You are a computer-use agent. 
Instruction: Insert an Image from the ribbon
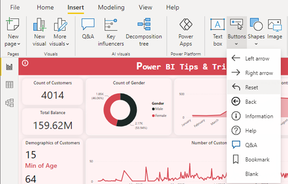[275, 29]
